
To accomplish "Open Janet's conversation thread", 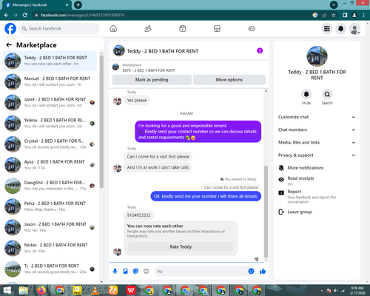I will (x=50, y=102).
